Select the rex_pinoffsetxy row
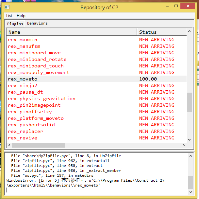Viewport: 199px width, 199px height. pyautogui.click(x=97, y=112)
